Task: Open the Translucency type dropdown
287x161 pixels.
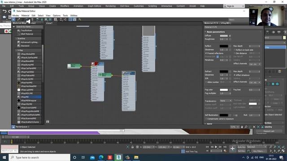Action: (x=226, y=101)
